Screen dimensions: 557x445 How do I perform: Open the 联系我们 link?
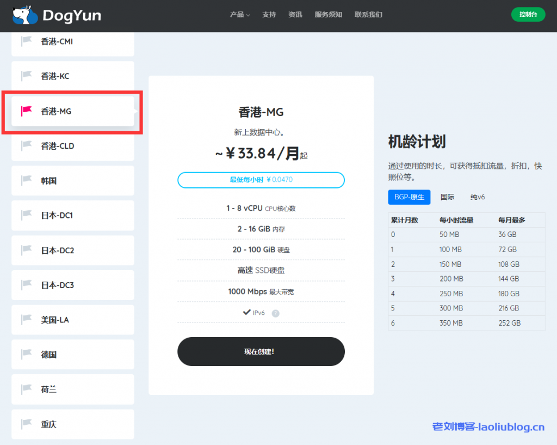click(368, 15)
